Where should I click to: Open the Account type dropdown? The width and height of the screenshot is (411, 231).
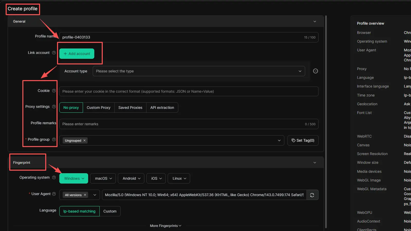coord(199,71)
